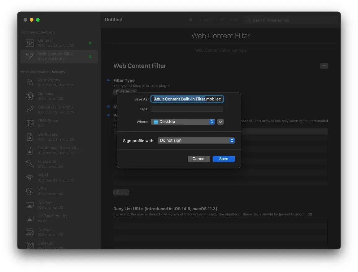Screen dimensions: 358x272
Task: Select the VPN payload shield icon
Action: tap(29, 191)
